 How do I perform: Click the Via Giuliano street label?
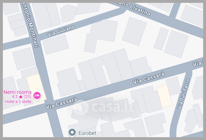(x=61, y=31)
